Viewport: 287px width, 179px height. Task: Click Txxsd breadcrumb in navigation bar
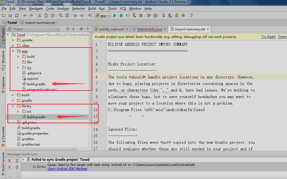[x=10, y=22]
